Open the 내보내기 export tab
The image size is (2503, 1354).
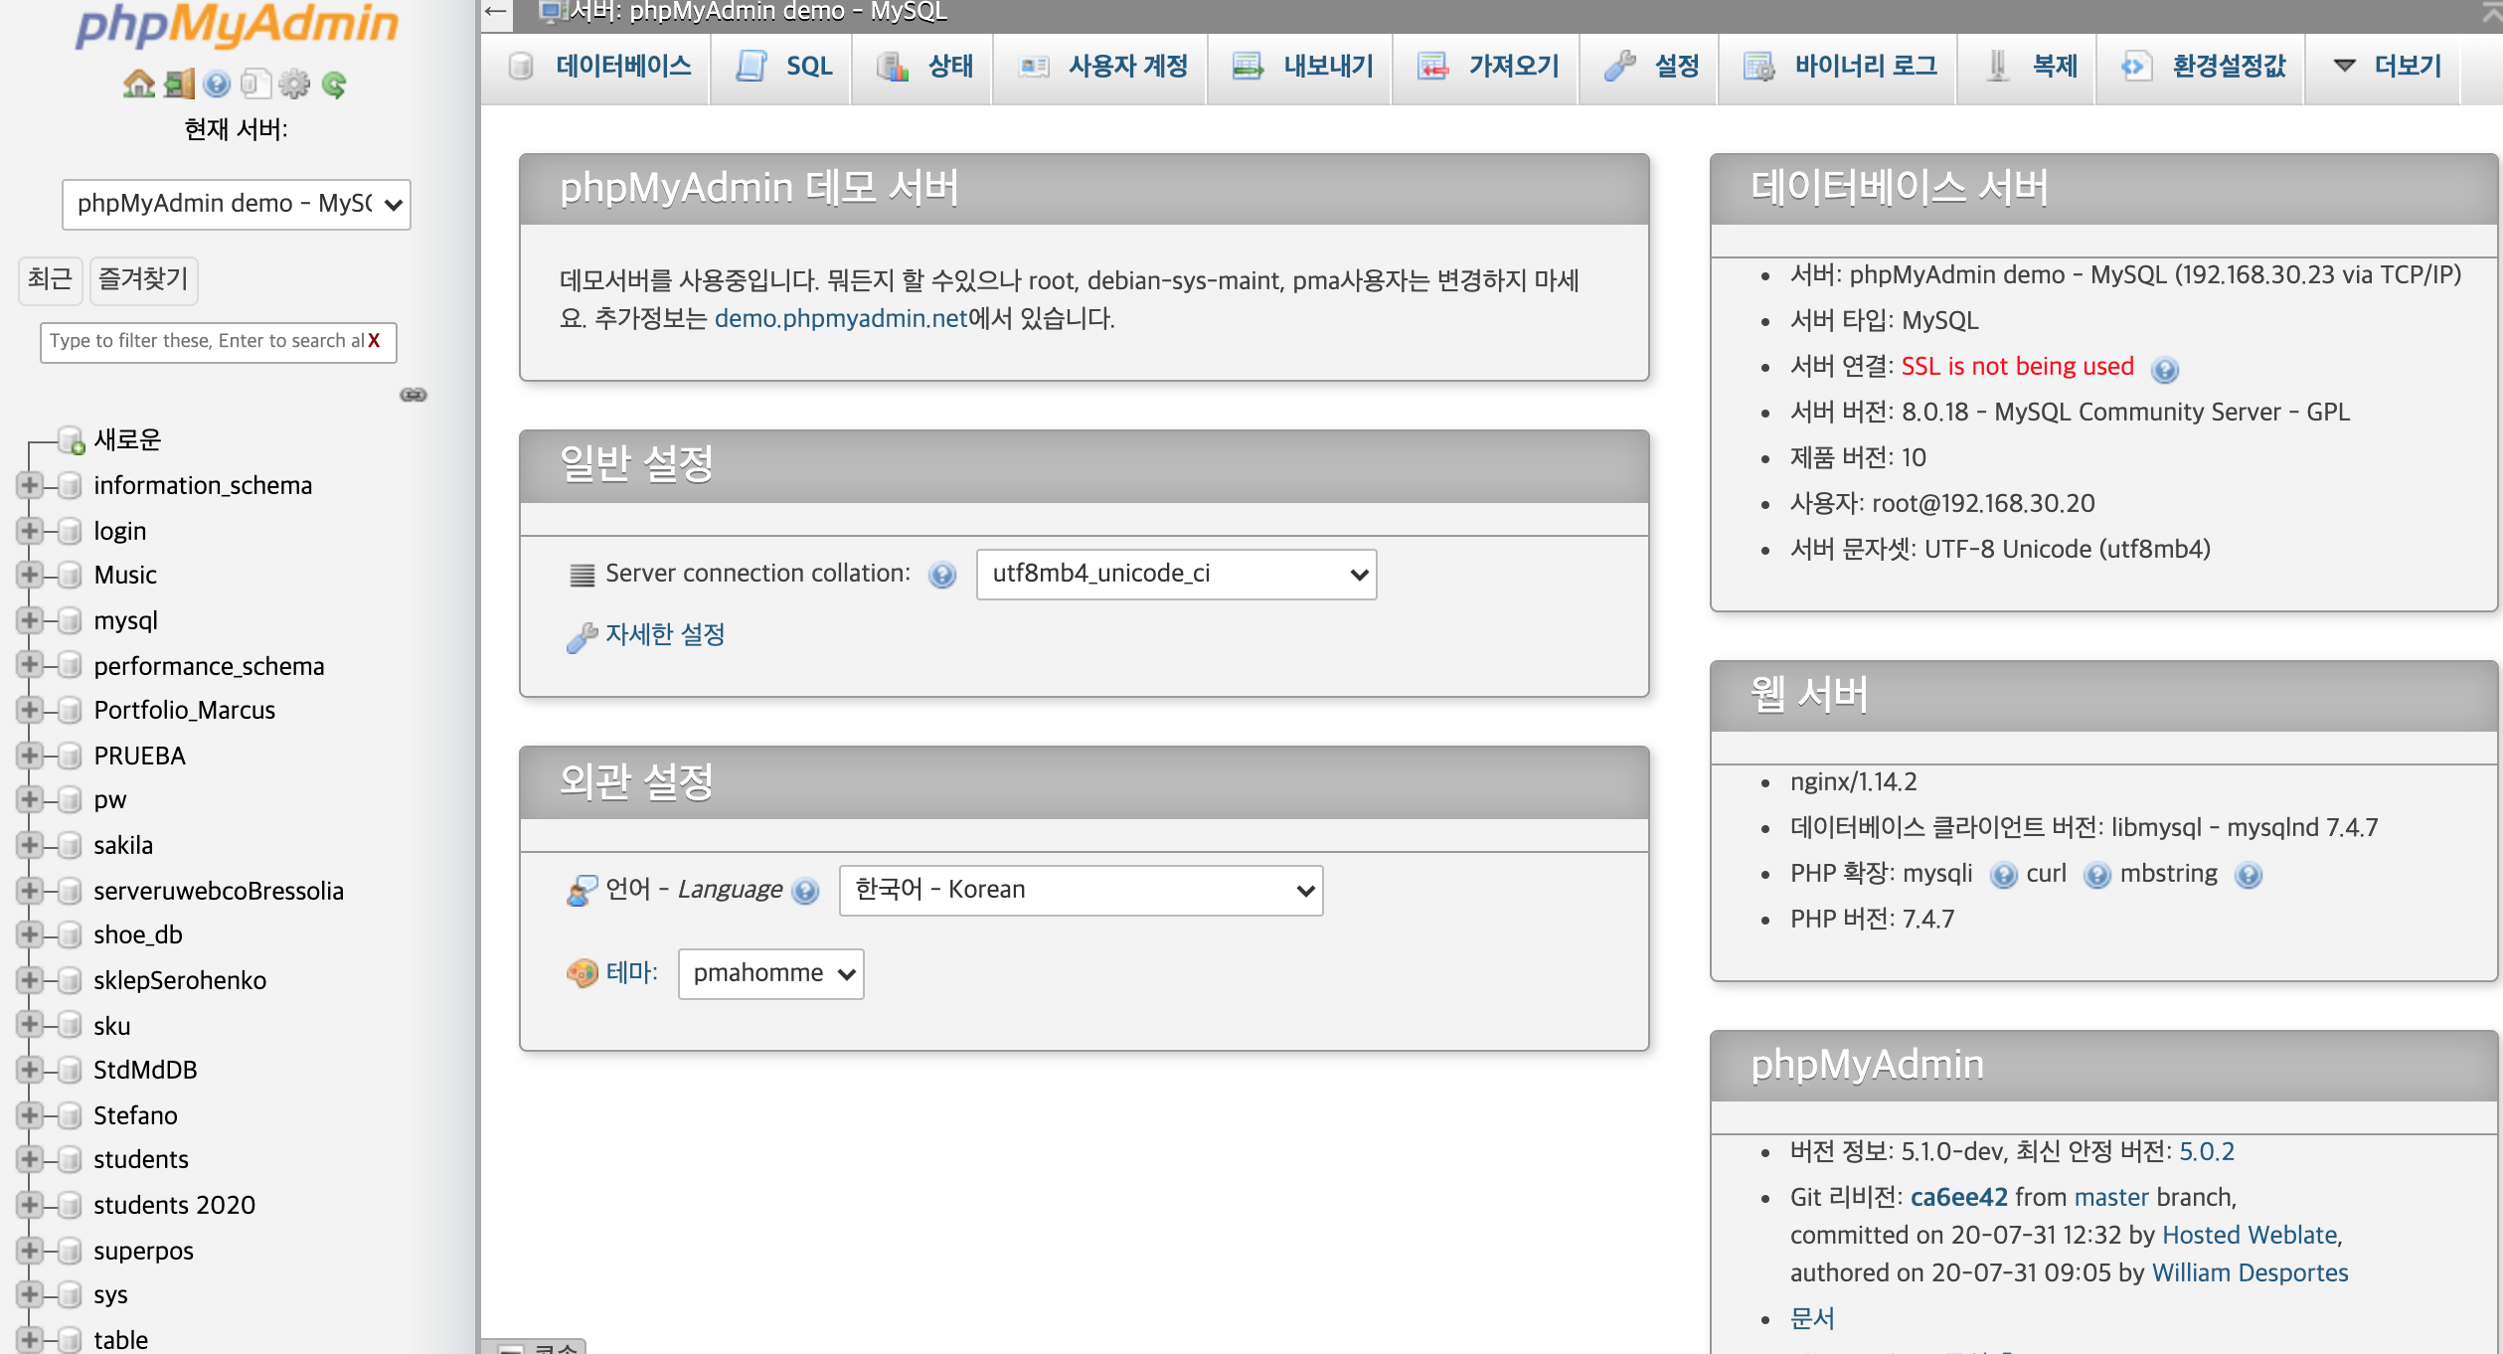pos(1301,67)
